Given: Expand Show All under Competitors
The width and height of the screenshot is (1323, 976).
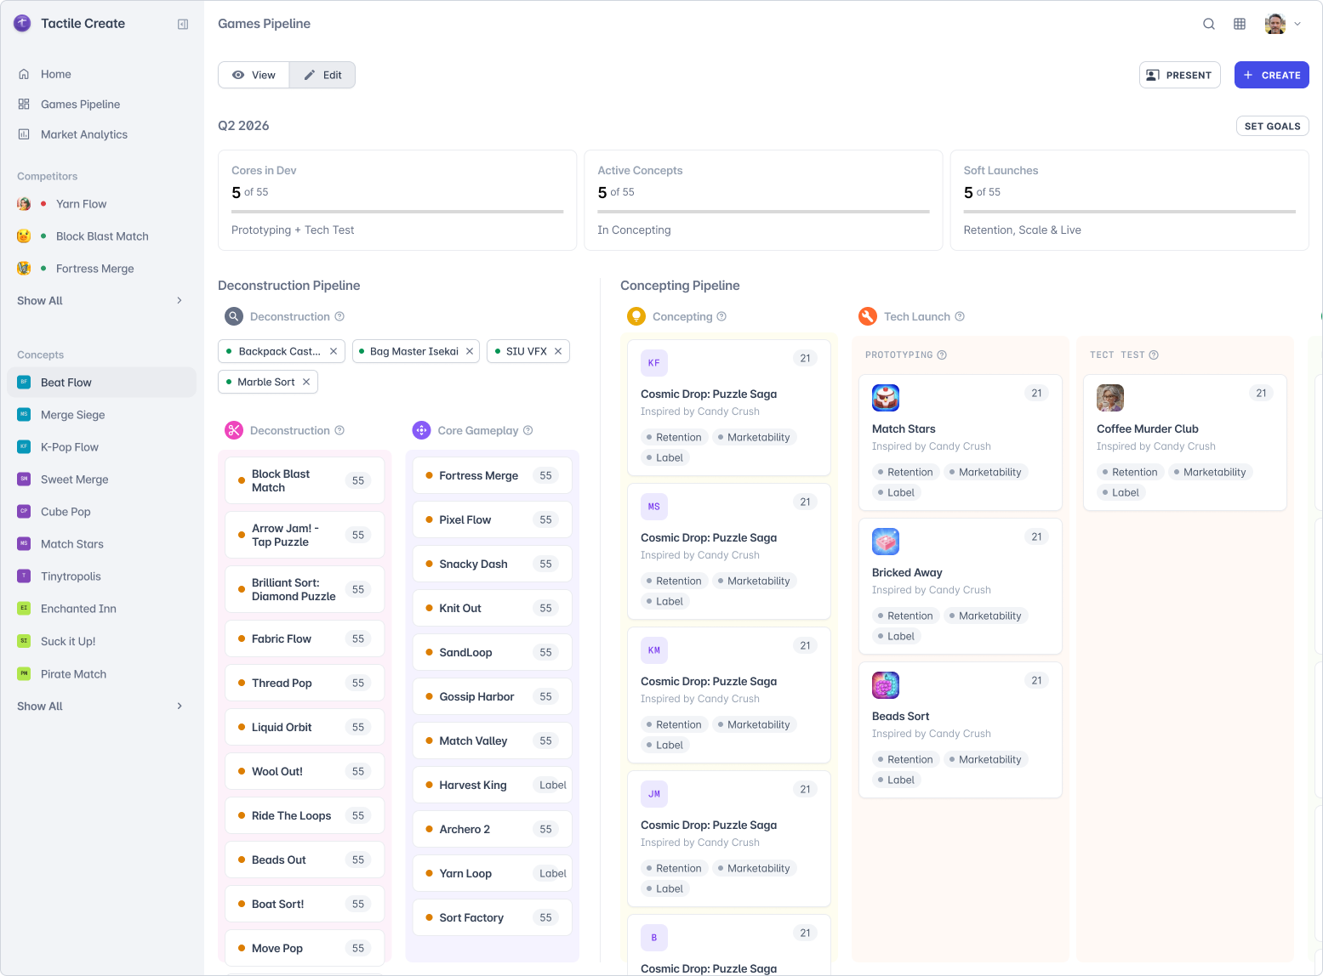Looking at the screenshot, I should pos(102,301).
